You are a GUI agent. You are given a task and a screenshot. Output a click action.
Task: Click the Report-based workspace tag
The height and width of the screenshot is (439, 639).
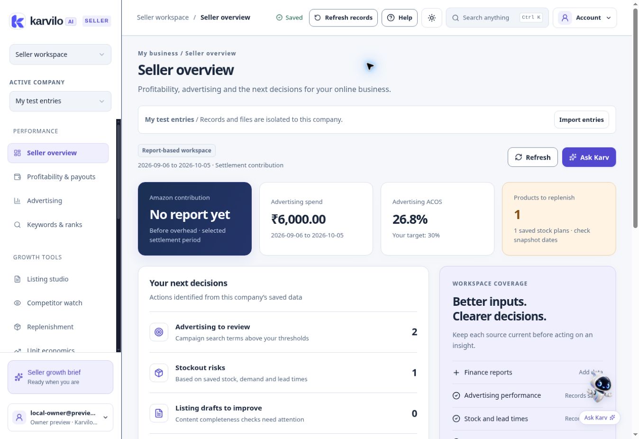click(x=177, y=151)
